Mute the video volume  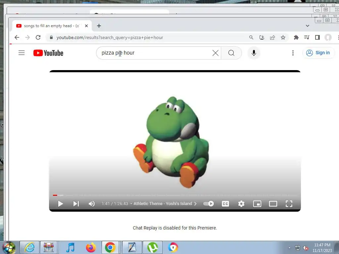(91, 204)
